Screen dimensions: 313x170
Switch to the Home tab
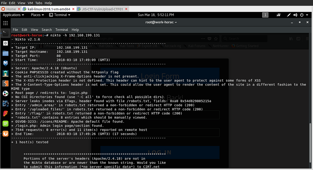9,9
